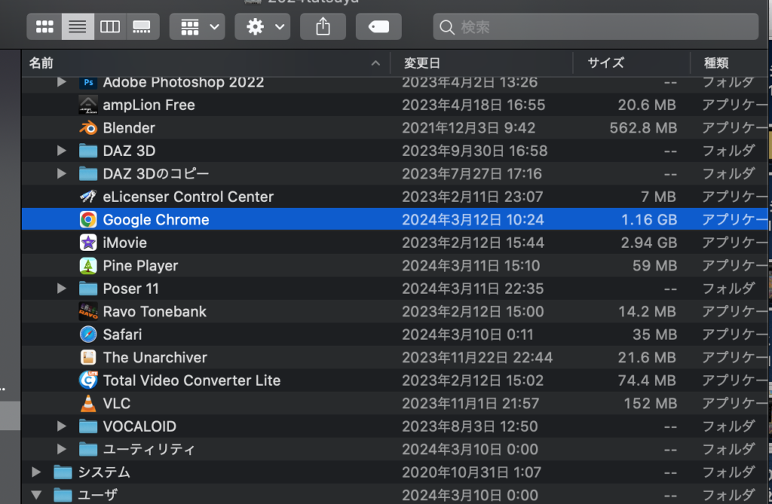
Task: Switch to icon view in Finder toolbar
Action: tap(44, 27)
